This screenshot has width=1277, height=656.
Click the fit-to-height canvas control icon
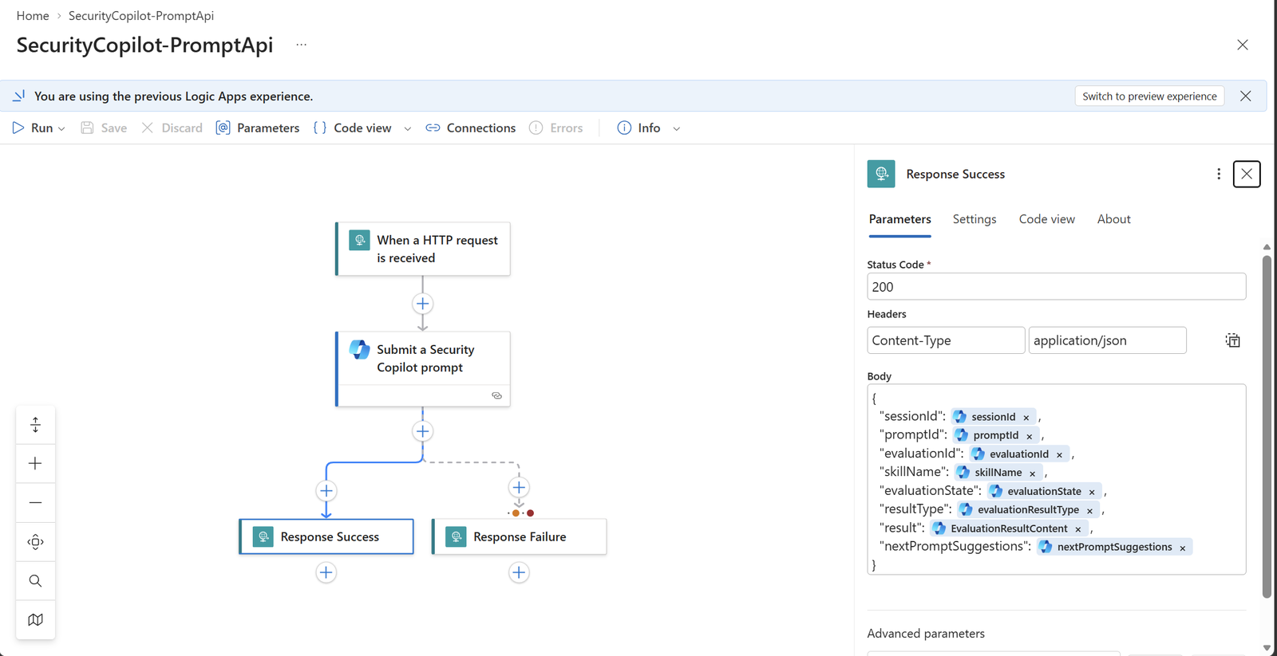tap(35, 425)
